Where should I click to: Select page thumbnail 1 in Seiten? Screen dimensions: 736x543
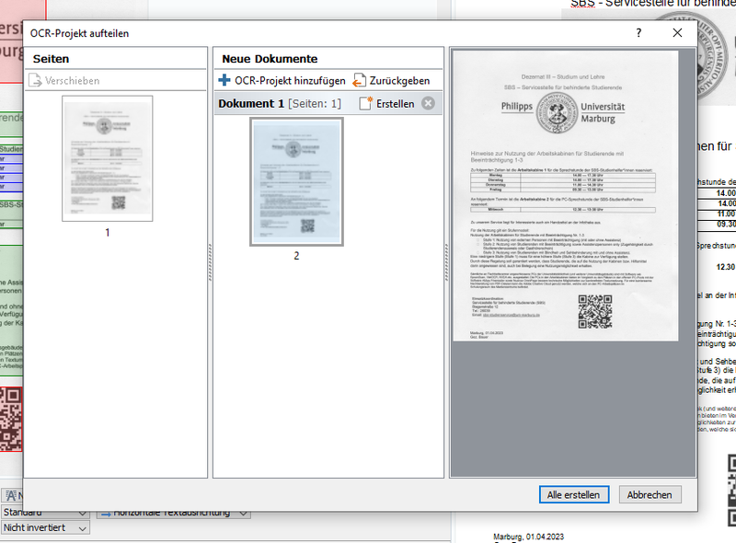pos(108,158)
